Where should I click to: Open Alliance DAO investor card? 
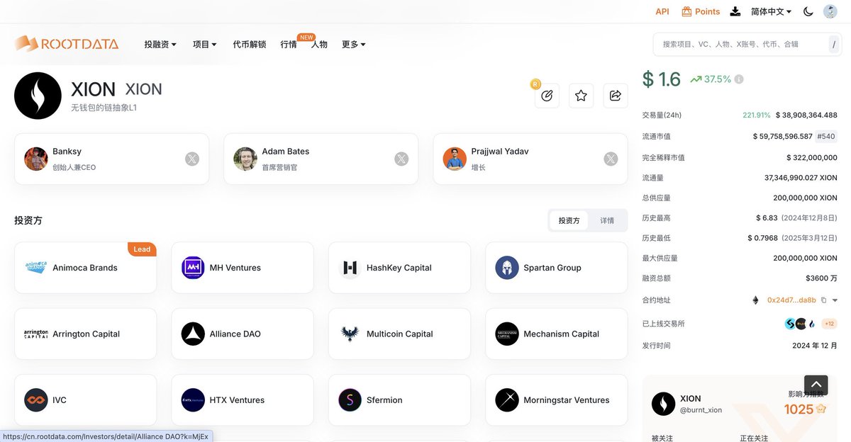coord(243,334)
